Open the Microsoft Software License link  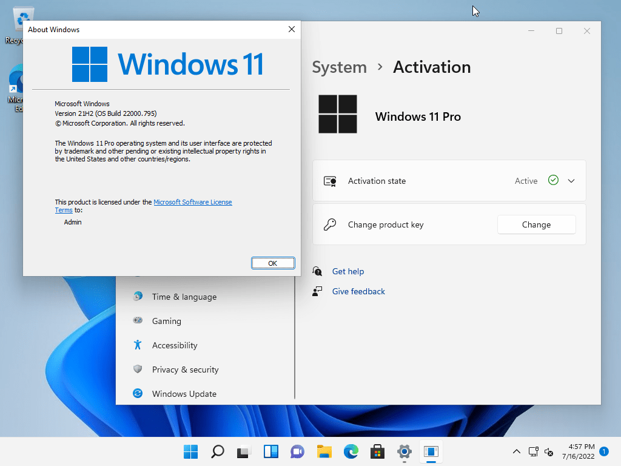pyautogui.click(x=192, y=202)
